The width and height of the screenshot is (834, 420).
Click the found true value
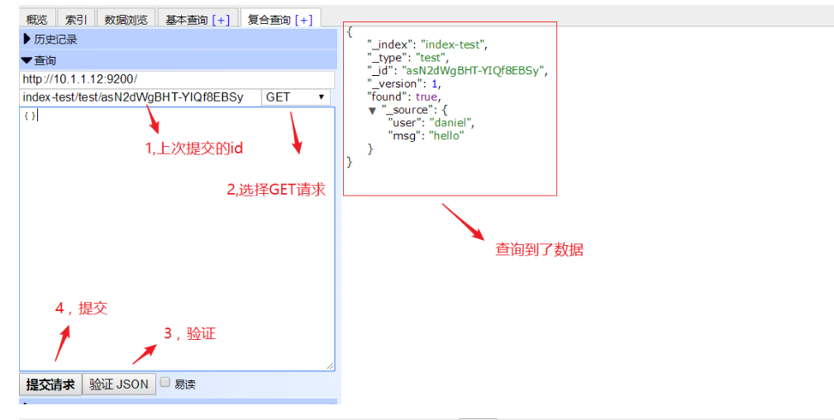coord(426,97)
